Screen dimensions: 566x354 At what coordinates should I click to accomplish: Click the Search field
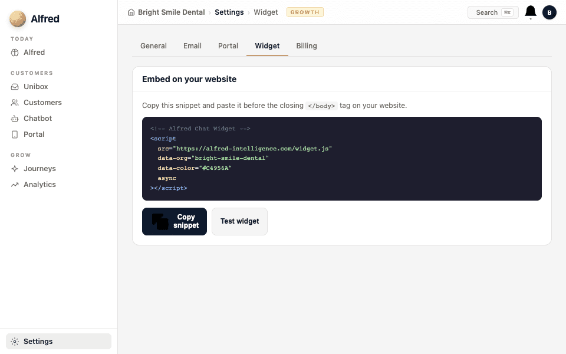(x=493, y=12)
